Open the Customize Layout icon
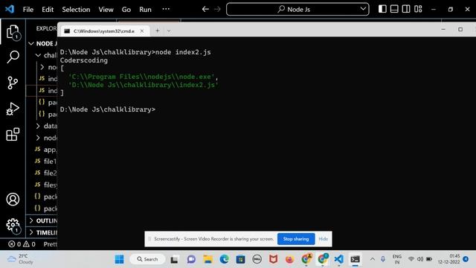The height and width of the screenshot is (268, 476). 418,9
